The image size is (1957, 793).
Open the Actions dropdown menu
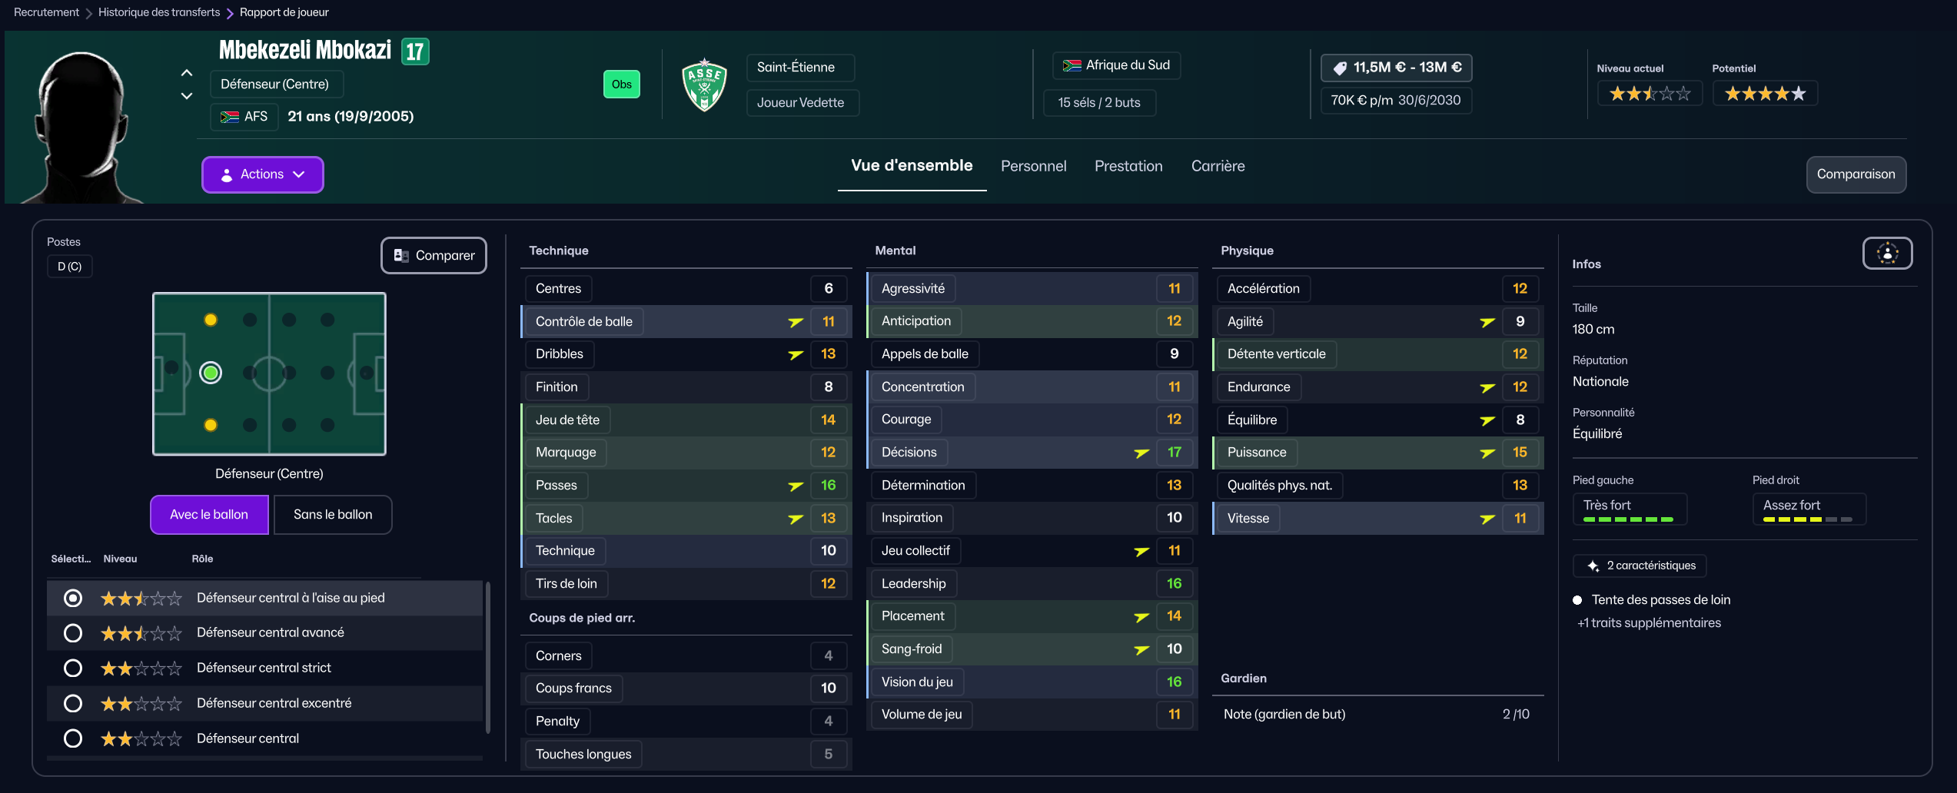pos(262,174)
